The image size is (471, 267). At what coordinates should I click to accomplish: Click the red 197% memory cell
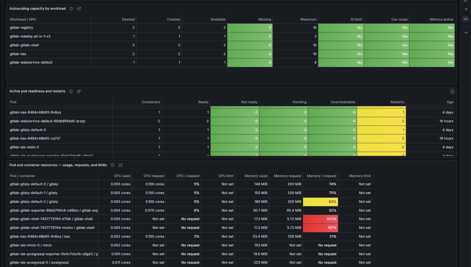tap(320, 228)
